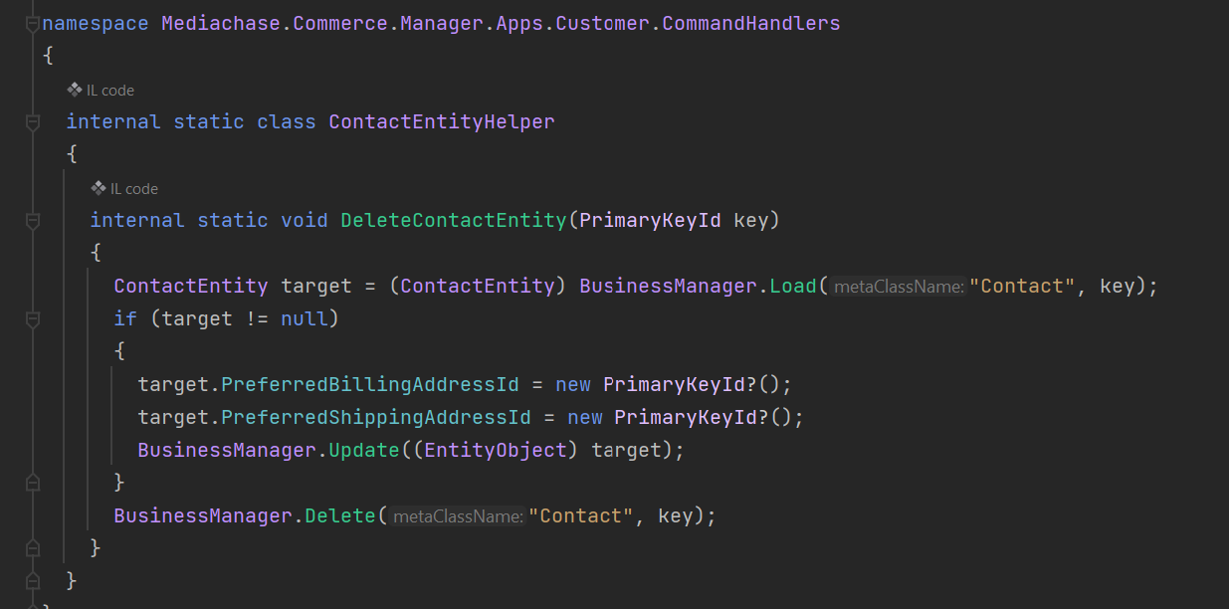This screenshot has height=609, width=1229.
Task: Click the EntityObject cast type
Action: click(495, 450)
